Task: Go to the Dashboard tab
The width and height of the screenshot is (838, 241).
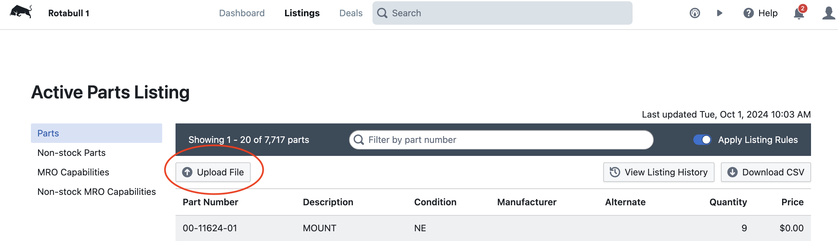Action: point(242,13)
